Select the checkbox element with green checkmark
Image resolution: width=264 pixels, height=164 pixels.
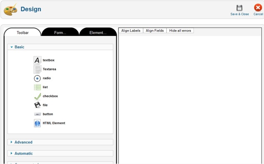pyautogui.click(x=38, y=96)
